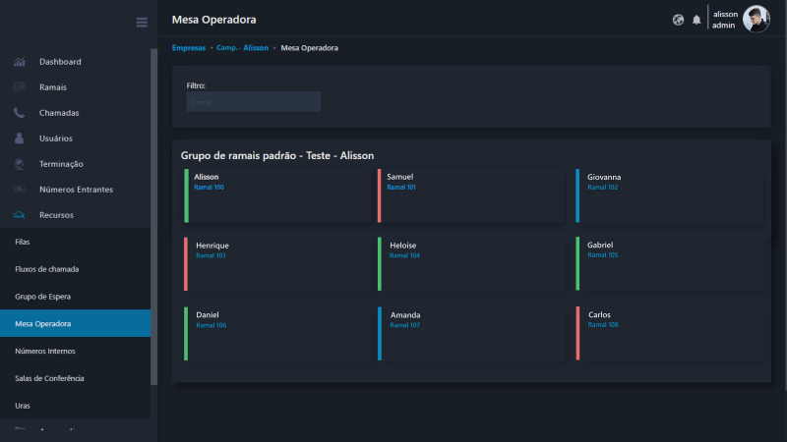
Task: Click the globe language icon
Action: 678,20
